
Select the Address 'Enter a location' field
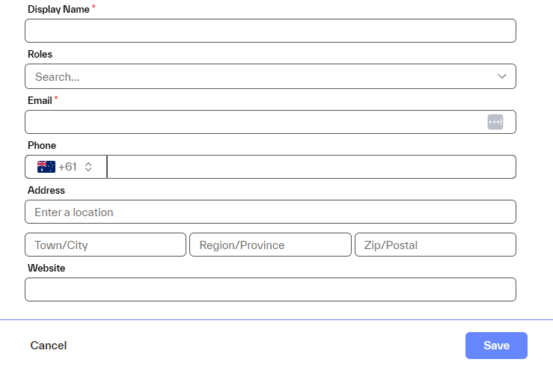pos(270,212)
